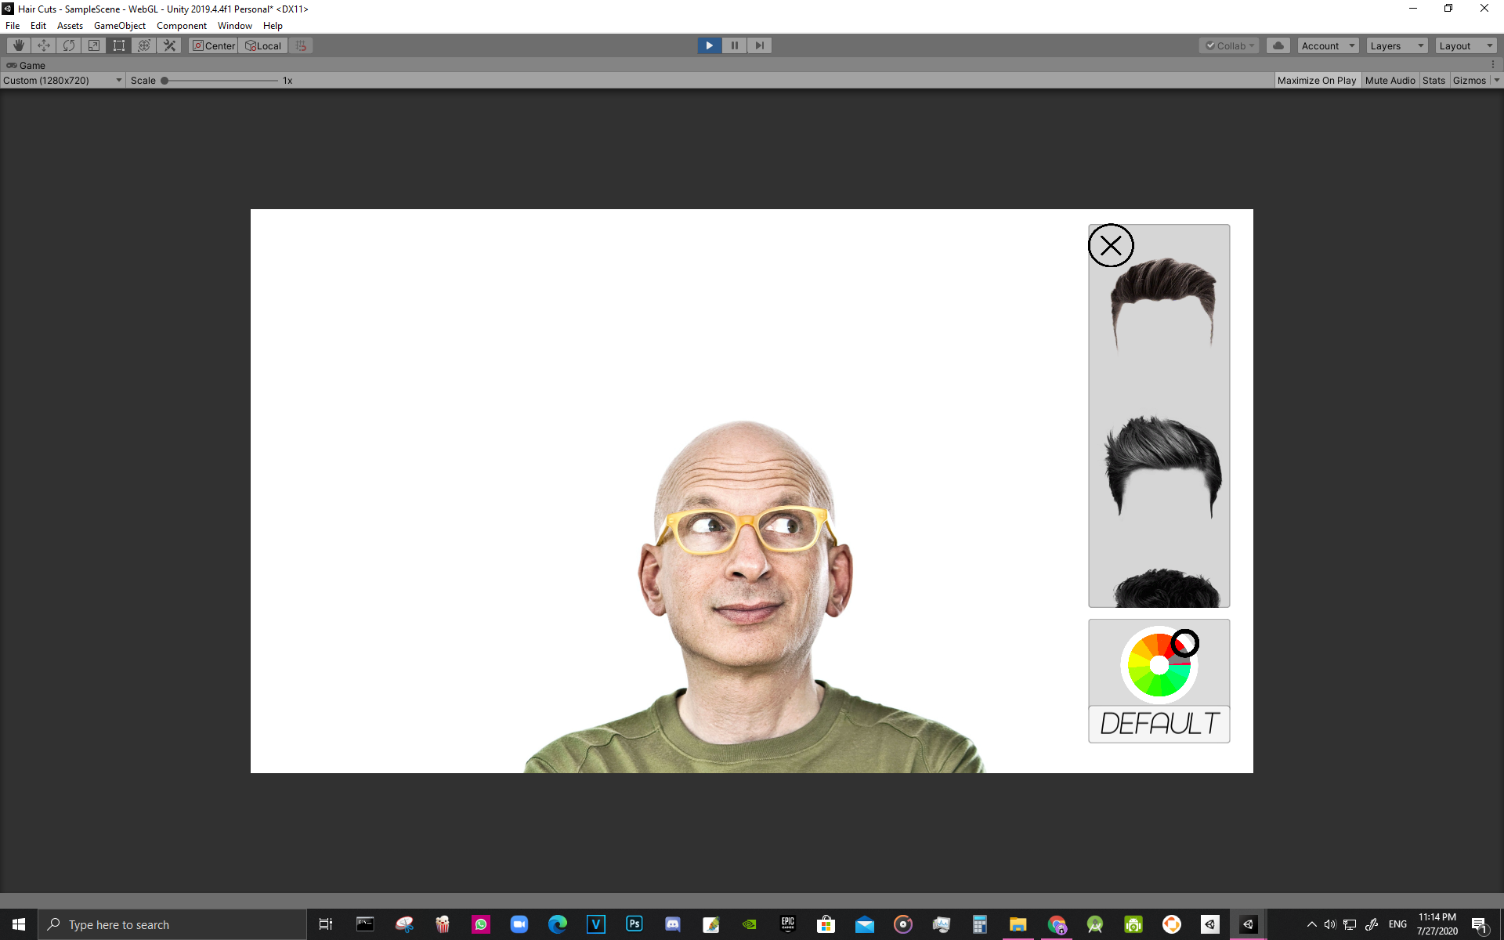Screen dimensions: 1504x940
Task: Choose the brown pompadour hairstyle
Action: tap(1163, 303)
